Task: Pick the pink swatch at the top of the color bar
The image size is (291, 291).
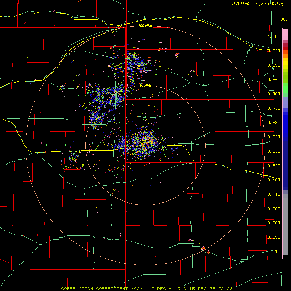Action: (286, 35)
